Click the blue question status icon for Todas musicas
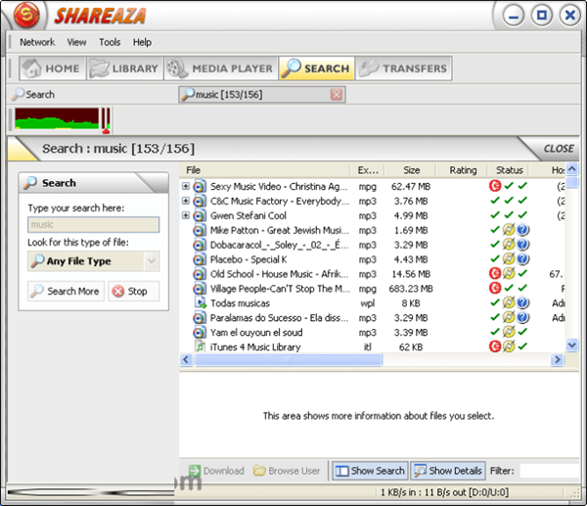Screen dimensions: 587x506 [x=523, y=302]
